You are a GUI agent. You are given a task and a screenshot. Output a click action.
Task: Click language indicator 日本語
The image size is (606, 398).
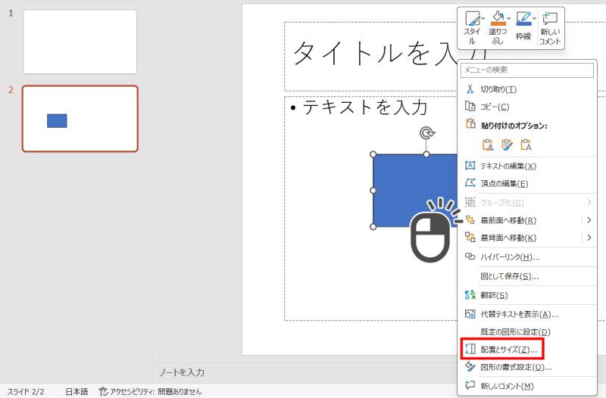(x=77, y=392)
